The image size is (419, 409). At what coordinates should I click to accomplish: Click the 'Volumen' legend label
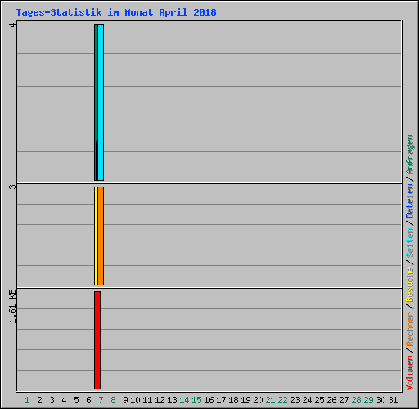(x=410, y=373)
